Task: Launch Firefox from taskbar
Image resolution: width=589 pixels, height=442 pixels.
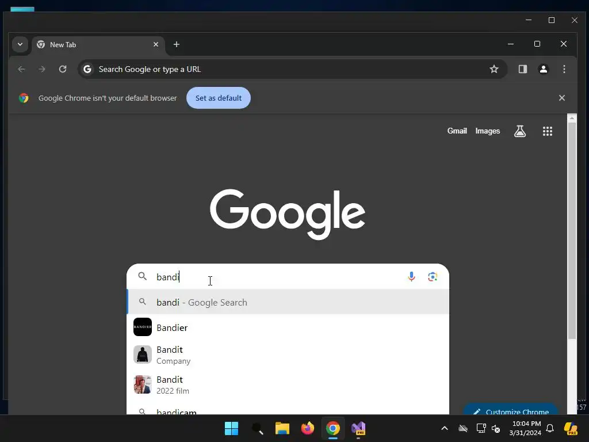Action: click(x=307, y=428)
